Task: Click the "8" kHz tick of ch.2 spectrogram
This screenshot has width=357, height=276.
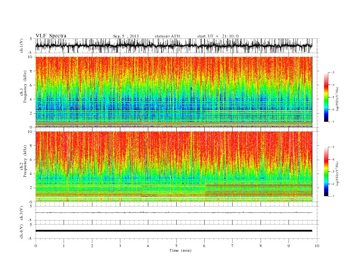Action: [32, 146]
